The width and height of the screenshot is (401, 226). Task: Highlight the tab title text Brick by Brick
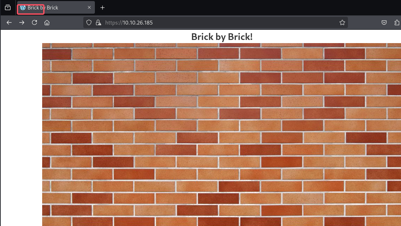pyautogui.click(x=43, y=7)
